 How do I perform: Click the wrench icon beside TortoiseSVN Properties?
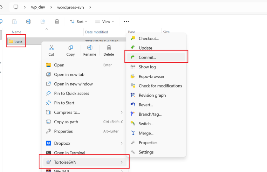click(x=133, y=142)
